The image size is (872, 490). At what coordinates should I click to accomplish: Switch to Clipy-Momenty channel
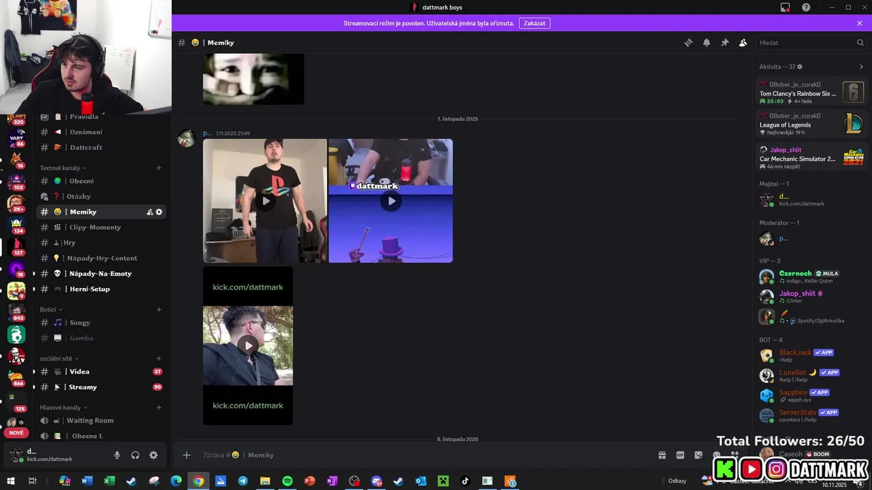(100, 227)
